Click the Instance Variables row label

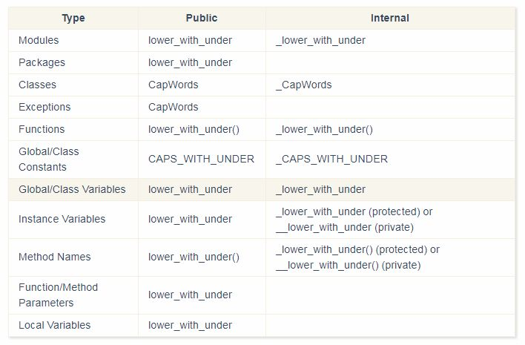[x=62, y=219]
